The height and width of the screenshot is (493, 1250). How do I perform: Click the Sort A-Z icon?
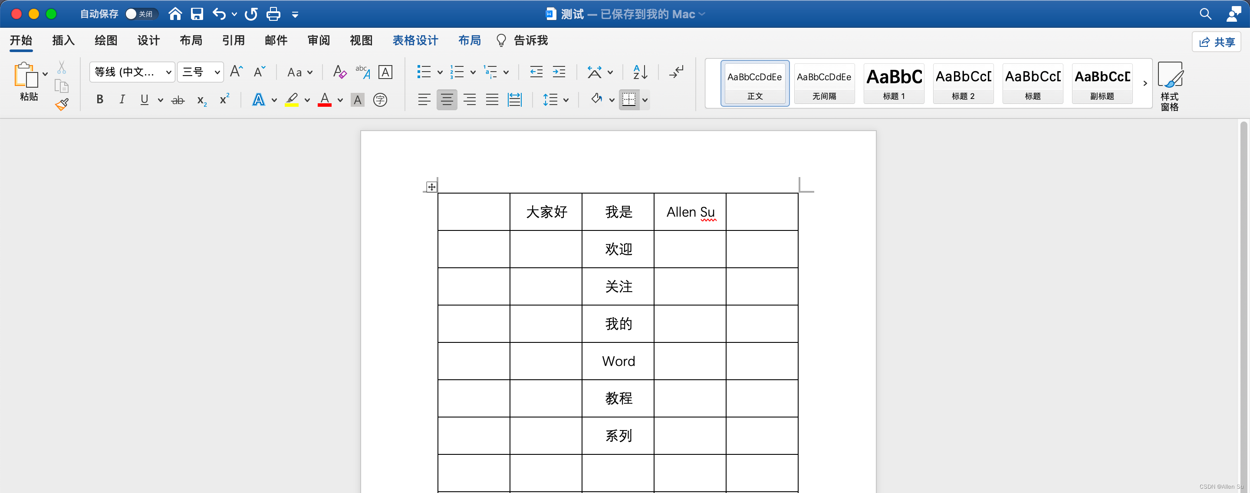(x=640, y=72)
